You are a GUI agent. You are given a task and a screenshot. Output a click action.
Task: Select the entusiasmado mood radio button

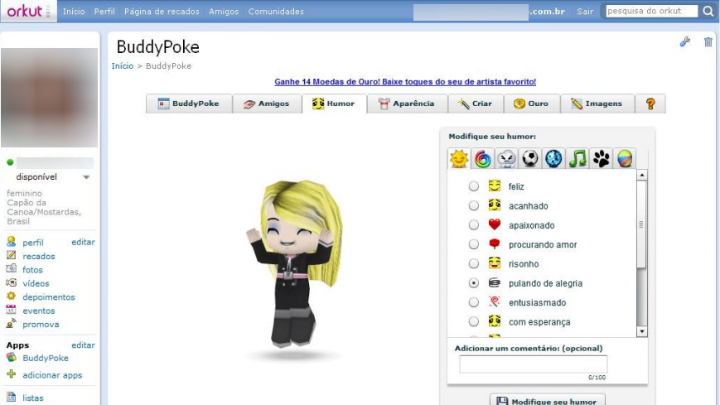click(x=473, y=302)
